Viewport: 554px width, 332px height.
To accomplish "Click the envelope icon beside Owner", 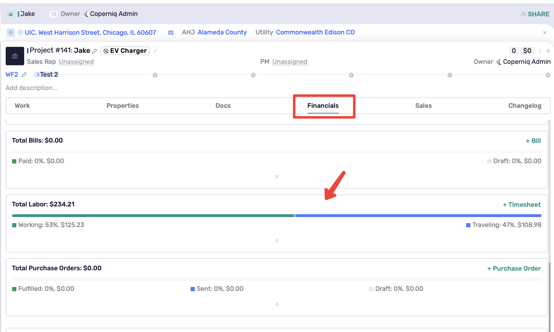I will 54,14.
